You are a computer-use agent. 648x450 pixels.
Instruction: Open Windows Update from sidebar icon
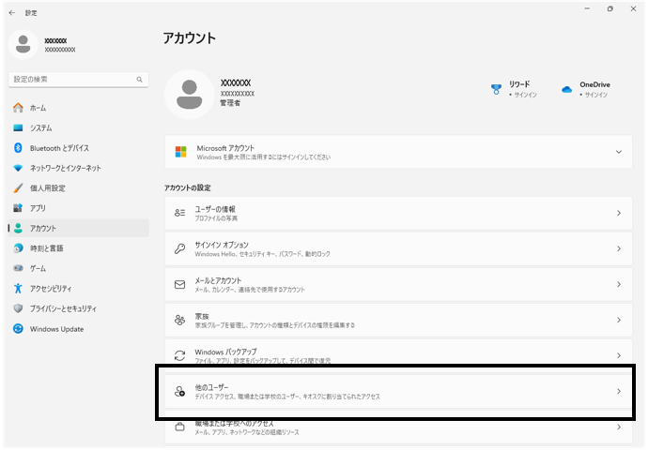pos(18,329)
